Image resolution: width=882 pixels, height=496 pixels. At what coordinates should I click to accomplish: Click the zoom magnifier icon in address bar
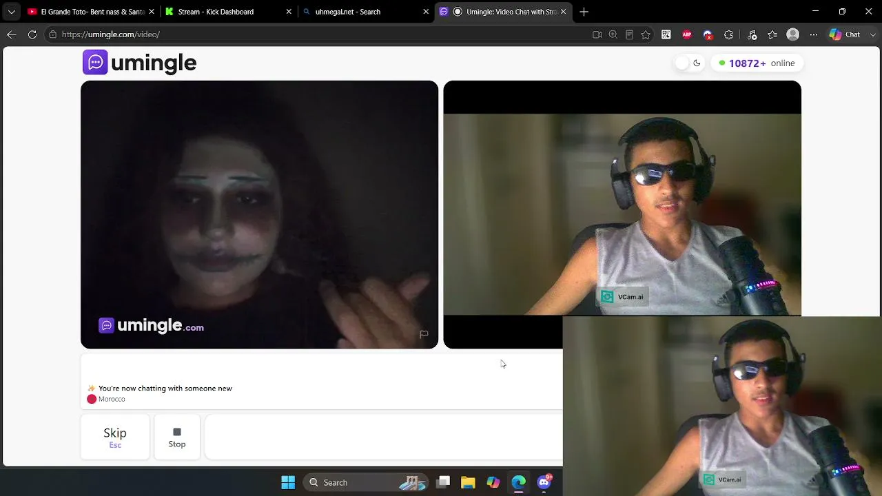click(x=613, y=34)
